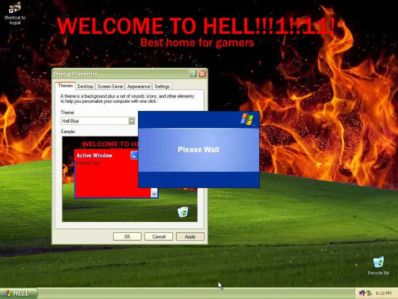Click the Recycle Bin in the sample preview
This screenshot has height=299, width=398.
tap(183, 212)
